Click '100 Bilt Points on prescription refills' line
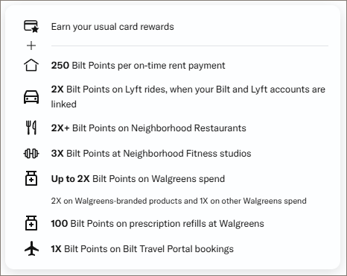Image resolution: width=347 pixels, height=276 pixels. click(x=157, y=224)
